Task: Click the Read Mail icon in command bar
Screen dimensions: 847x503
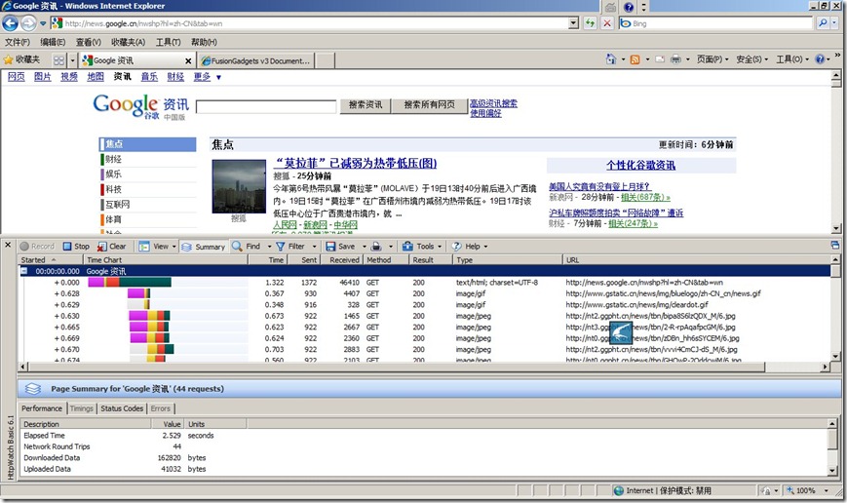Action: pos(660,59)
